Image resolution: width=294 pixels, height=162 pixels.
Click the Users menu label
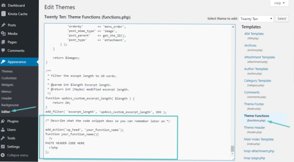(11, 130)
